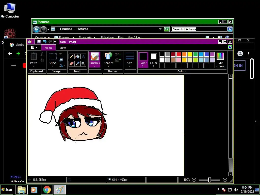Click the volume speaker tray icon
260x195 pixels.
point(236,189)
